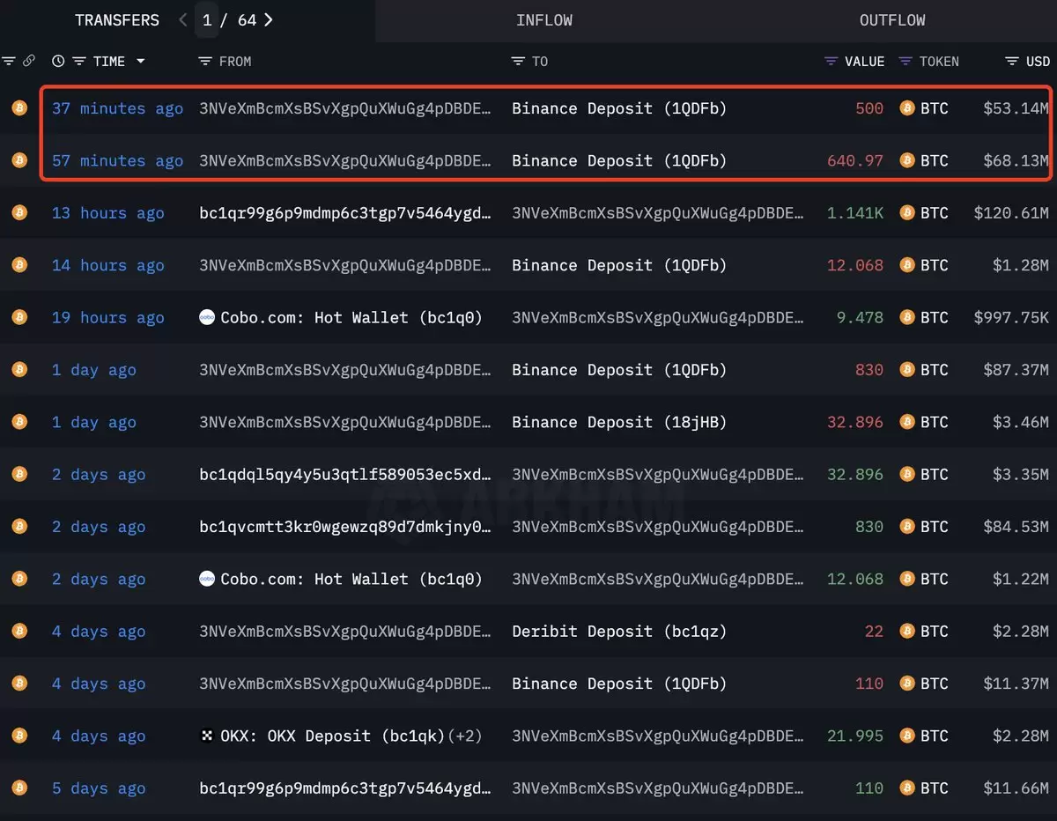
Task: Click the row Bitcoin icon for 19 hours ago
Action: tap(19, 317)
